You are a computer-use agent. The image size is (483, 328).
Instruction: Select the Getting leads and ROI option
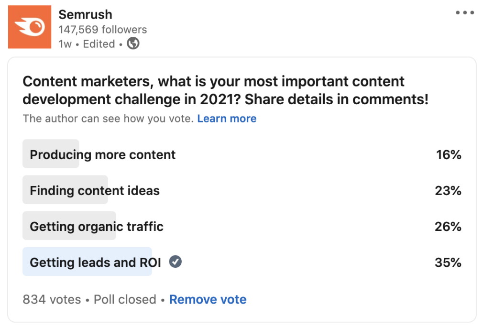coord(95,262)
